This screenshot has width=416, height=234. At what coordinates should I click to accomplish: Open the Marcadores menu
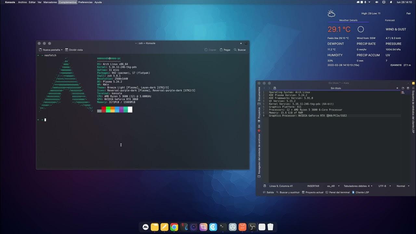tap(50, 2)
